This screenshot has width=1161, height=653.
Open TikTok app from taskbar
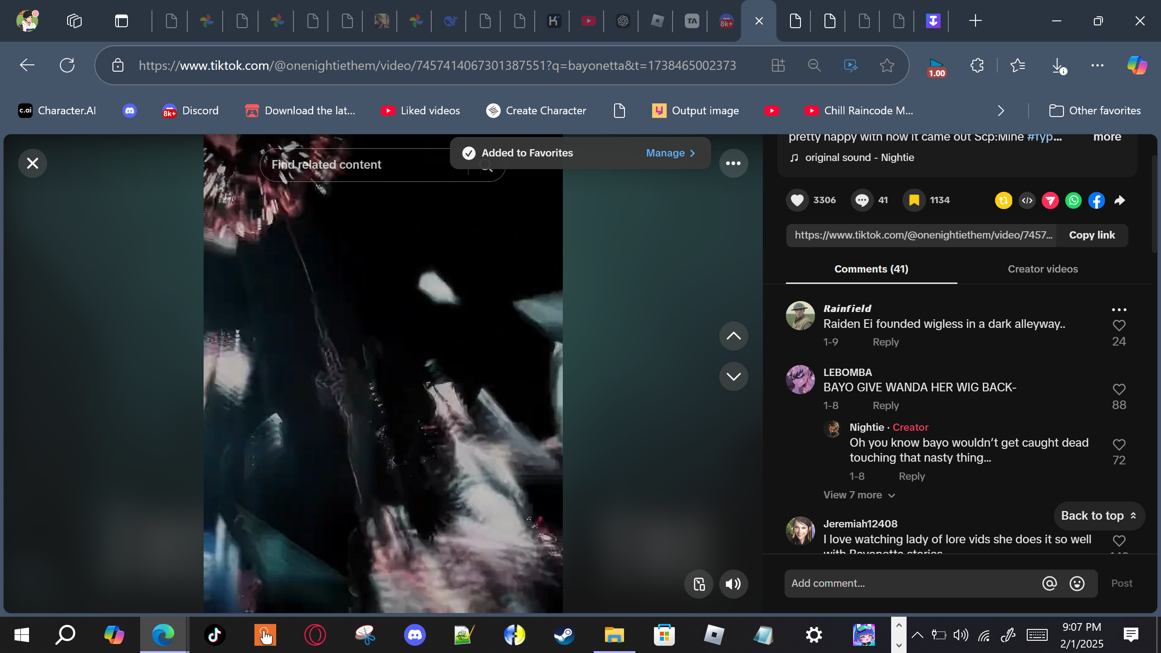215,635
